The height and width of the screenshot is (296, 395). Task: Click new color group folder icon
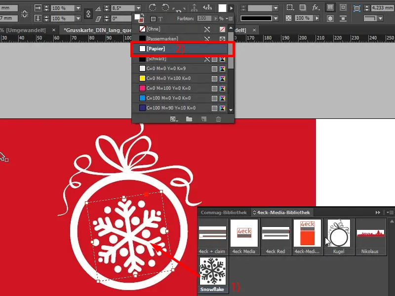click(189, 119)
